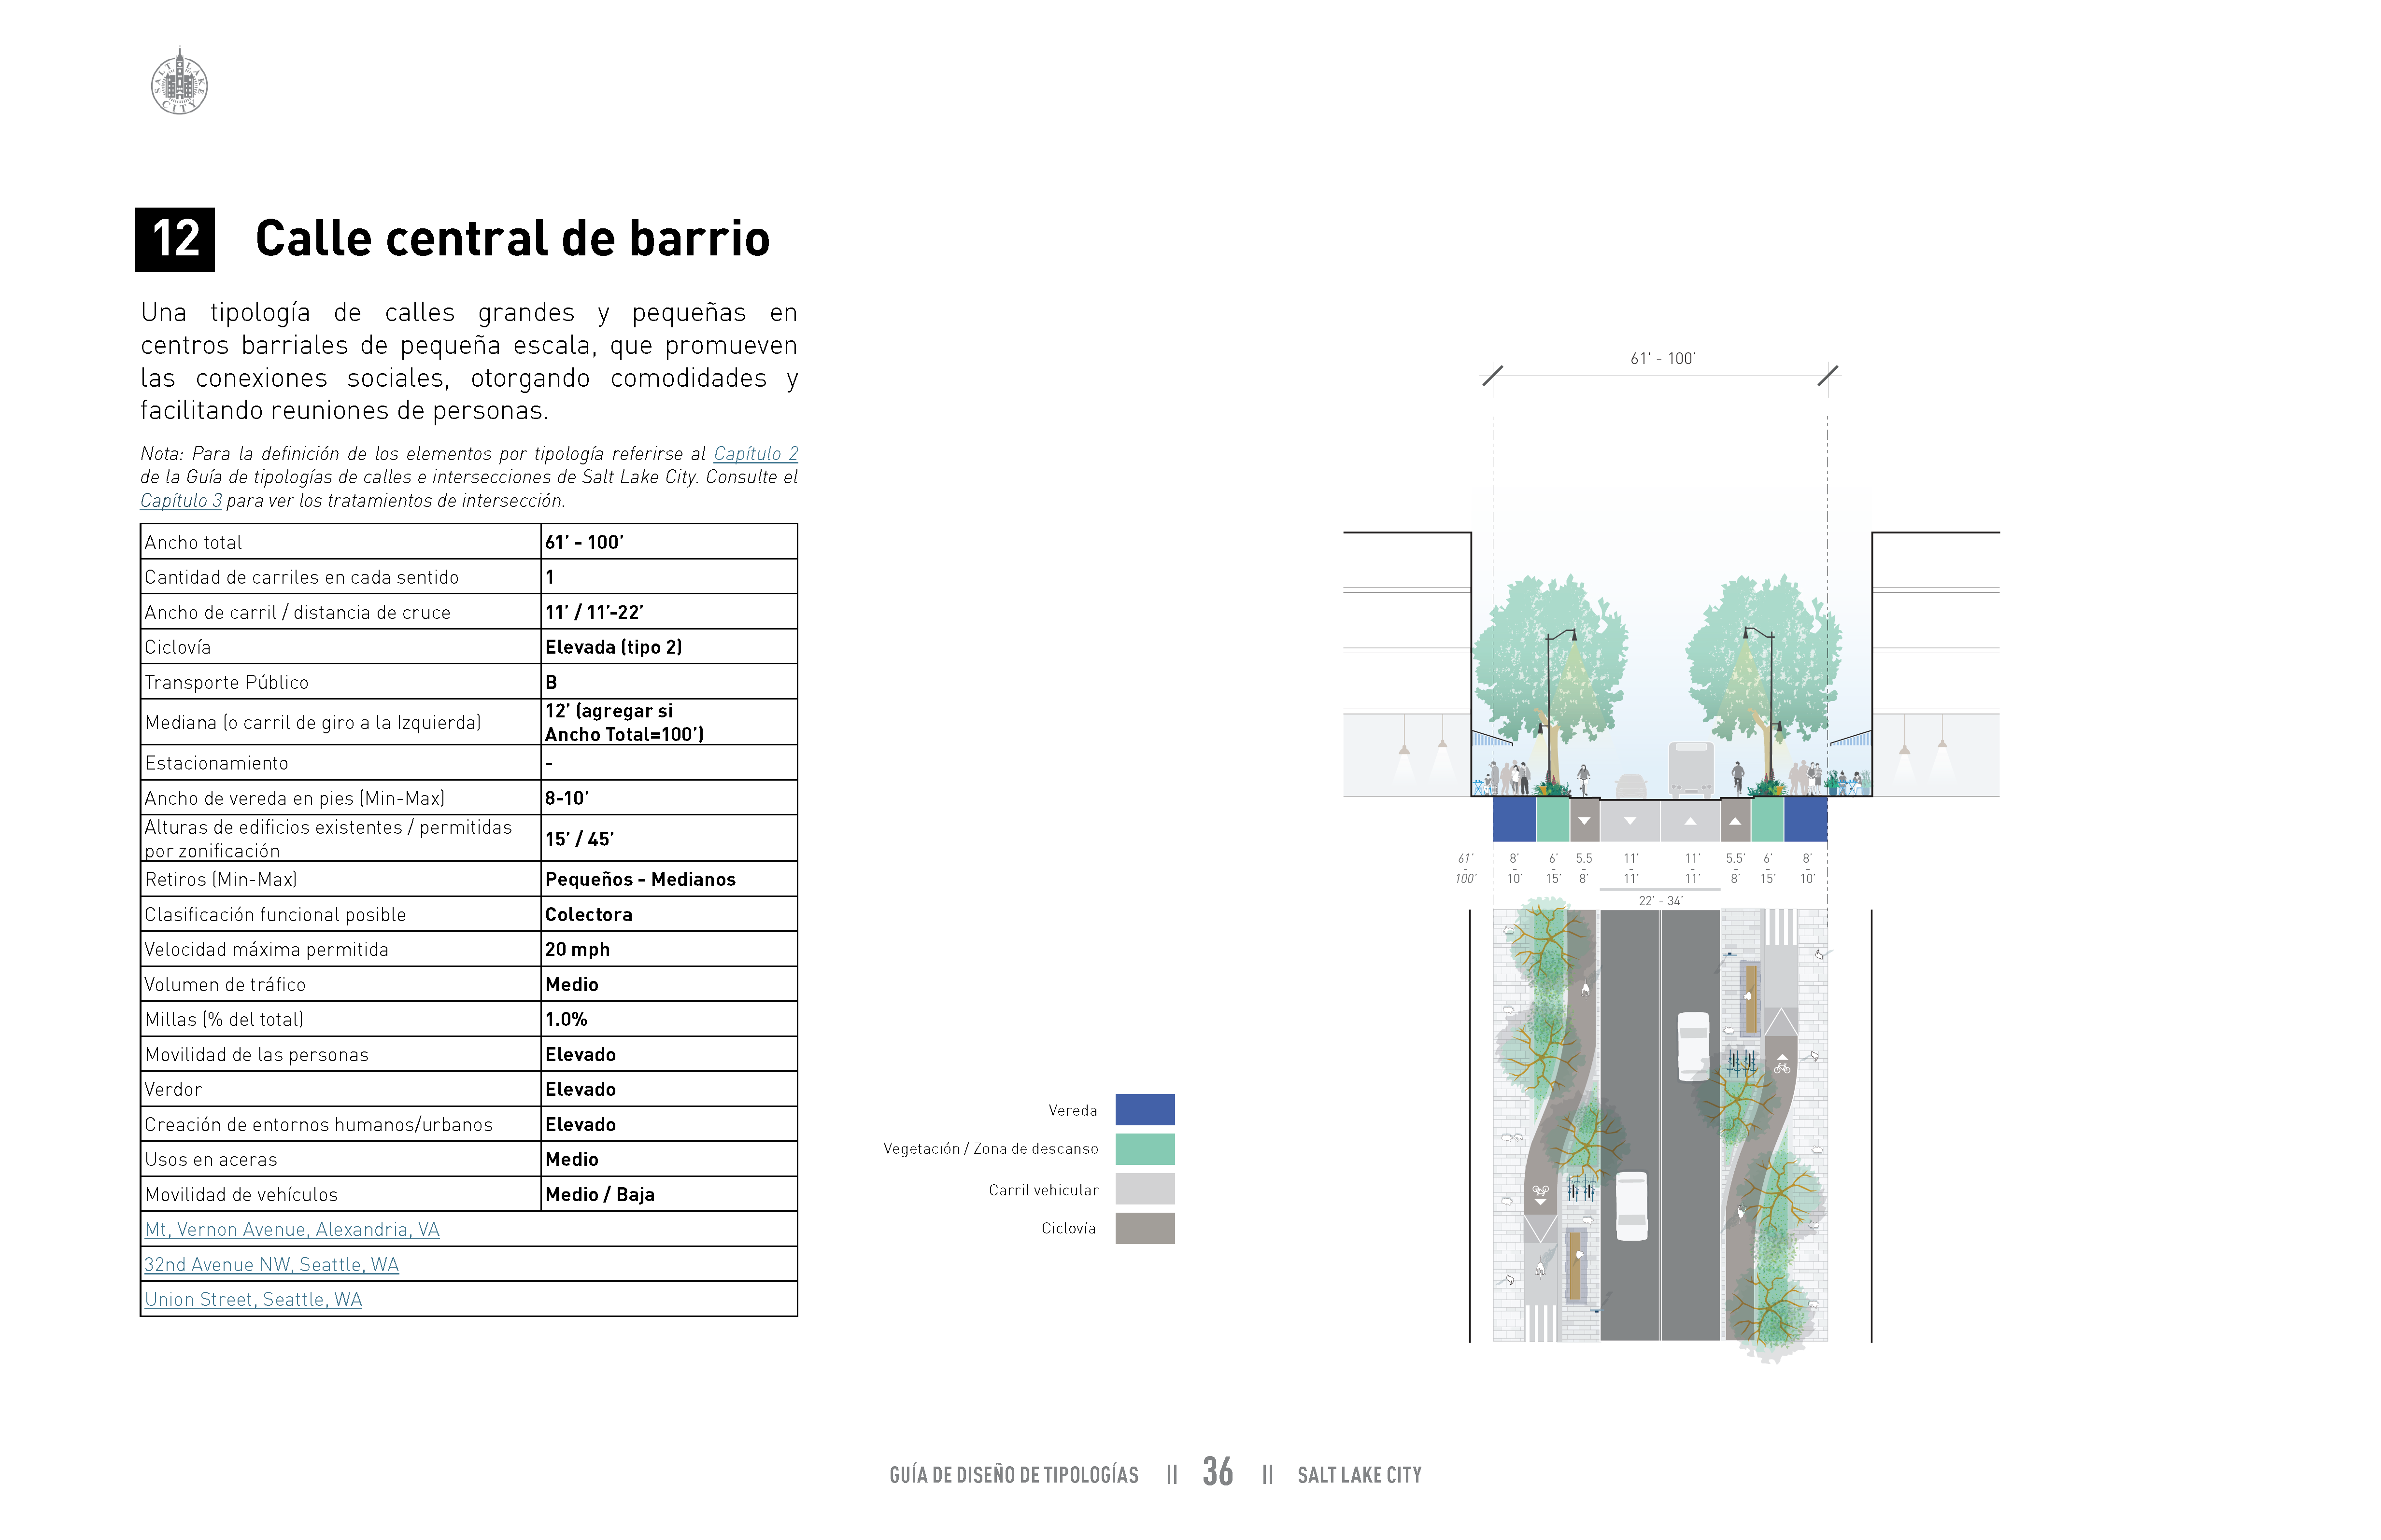Click the 'Volumen de tráfico' label
This screenshot has height=1540, width=2381.
click(x=225, y=985)
